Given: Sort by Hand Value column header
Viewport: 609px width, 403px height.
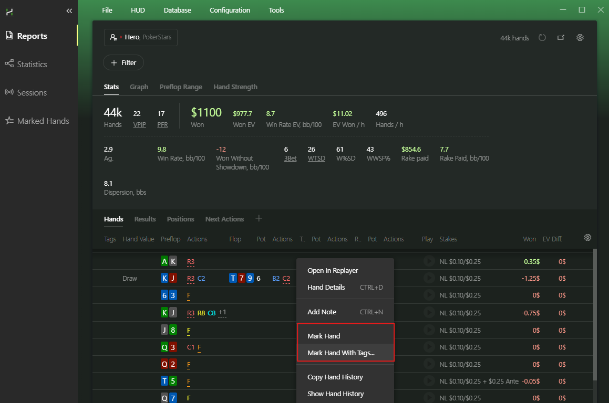Looking at the screenshot, I should coord(138,239).
